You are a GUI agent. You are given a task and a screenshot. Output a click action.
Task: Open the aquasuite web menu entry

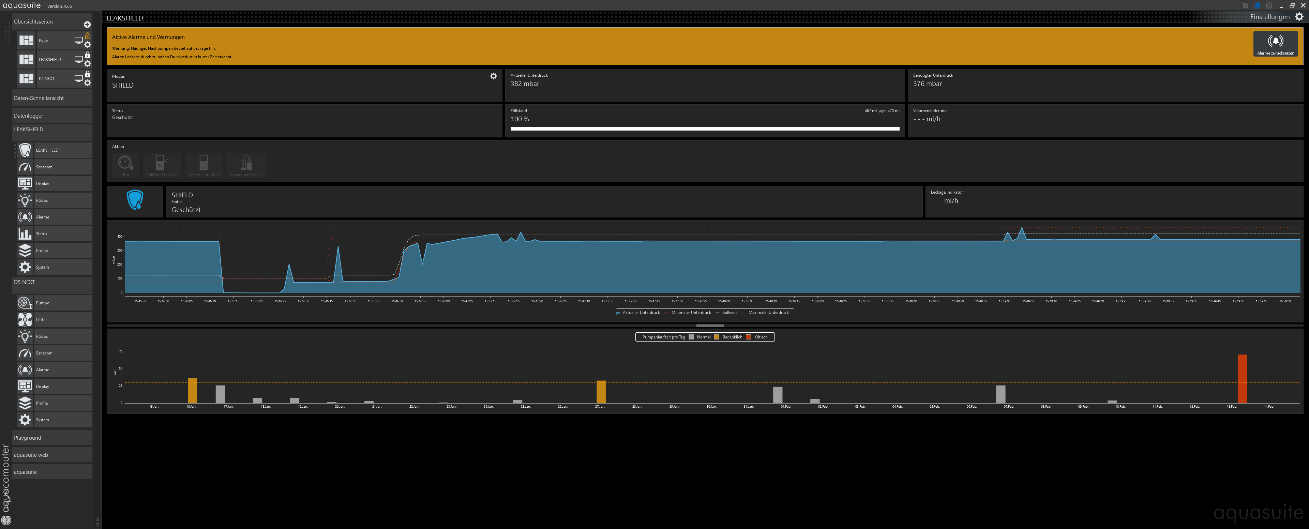pos(31,455)
